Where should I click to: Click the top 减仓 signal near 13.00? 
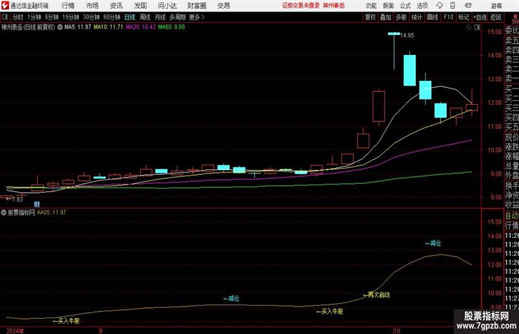tap(433, 243)
